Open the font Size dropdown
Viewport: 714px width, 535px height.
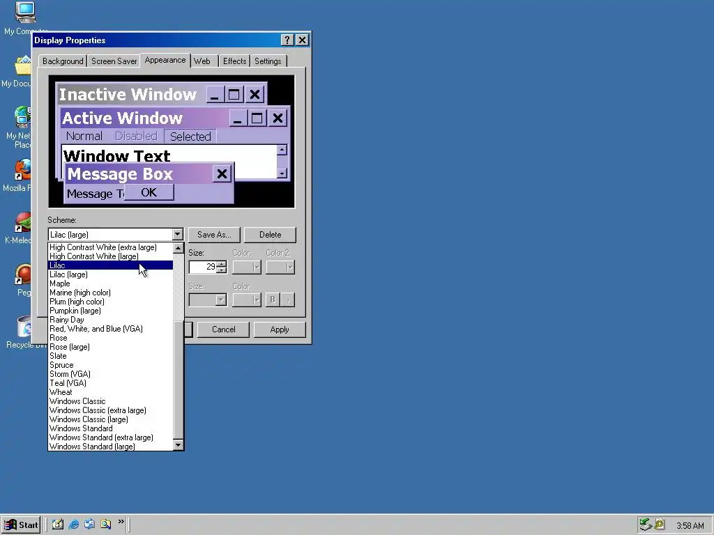point(208,300)
